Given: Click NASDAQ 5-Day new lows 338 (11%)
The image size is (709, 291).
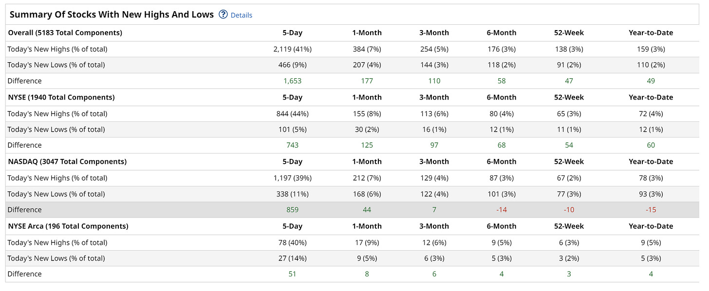Looking at the screenshot, I should click(293, 194).
